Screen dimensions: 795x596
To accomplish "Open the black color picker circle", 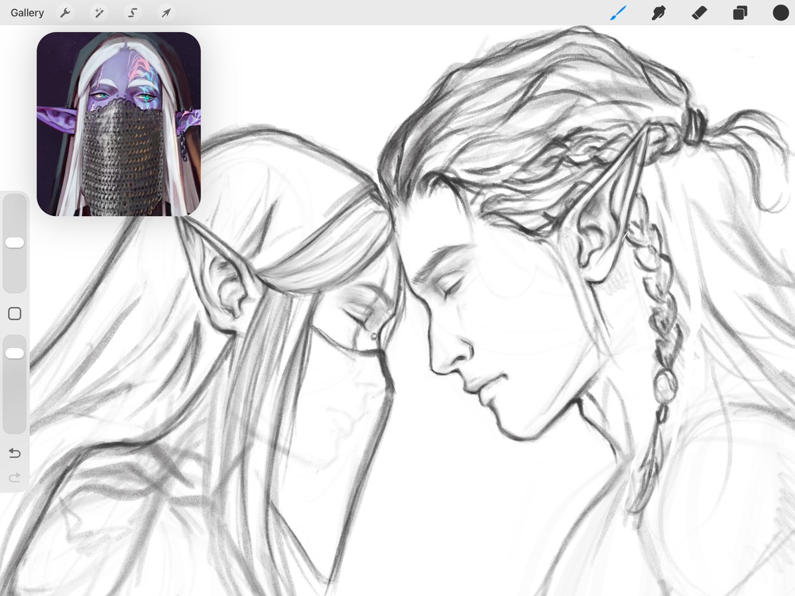I will tap(781, 13).
